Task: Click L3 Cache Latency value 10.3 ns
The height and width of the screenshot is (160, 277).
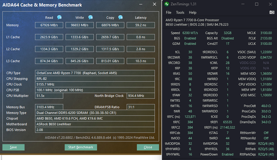Action: click(x=141, y=61)
